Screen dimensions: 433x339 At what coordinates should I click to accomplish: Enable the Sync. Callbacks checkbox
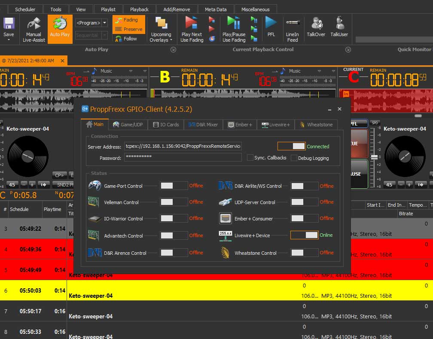tap(250, 158)
